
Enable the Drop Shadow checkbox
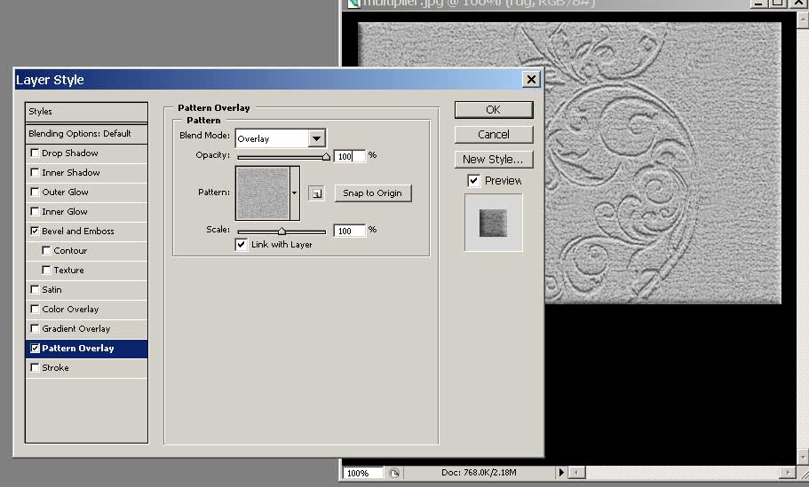tap(35, 153)
